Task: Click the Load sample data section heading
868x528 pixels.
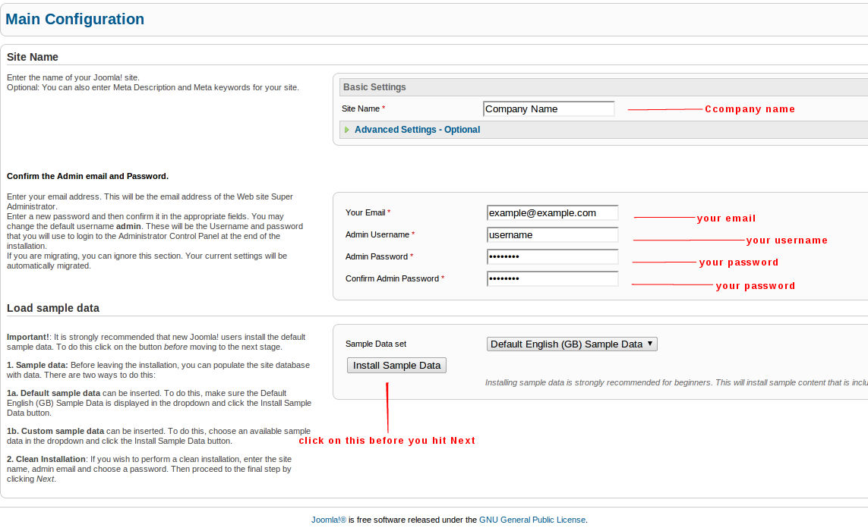Action: coord(53,308)
